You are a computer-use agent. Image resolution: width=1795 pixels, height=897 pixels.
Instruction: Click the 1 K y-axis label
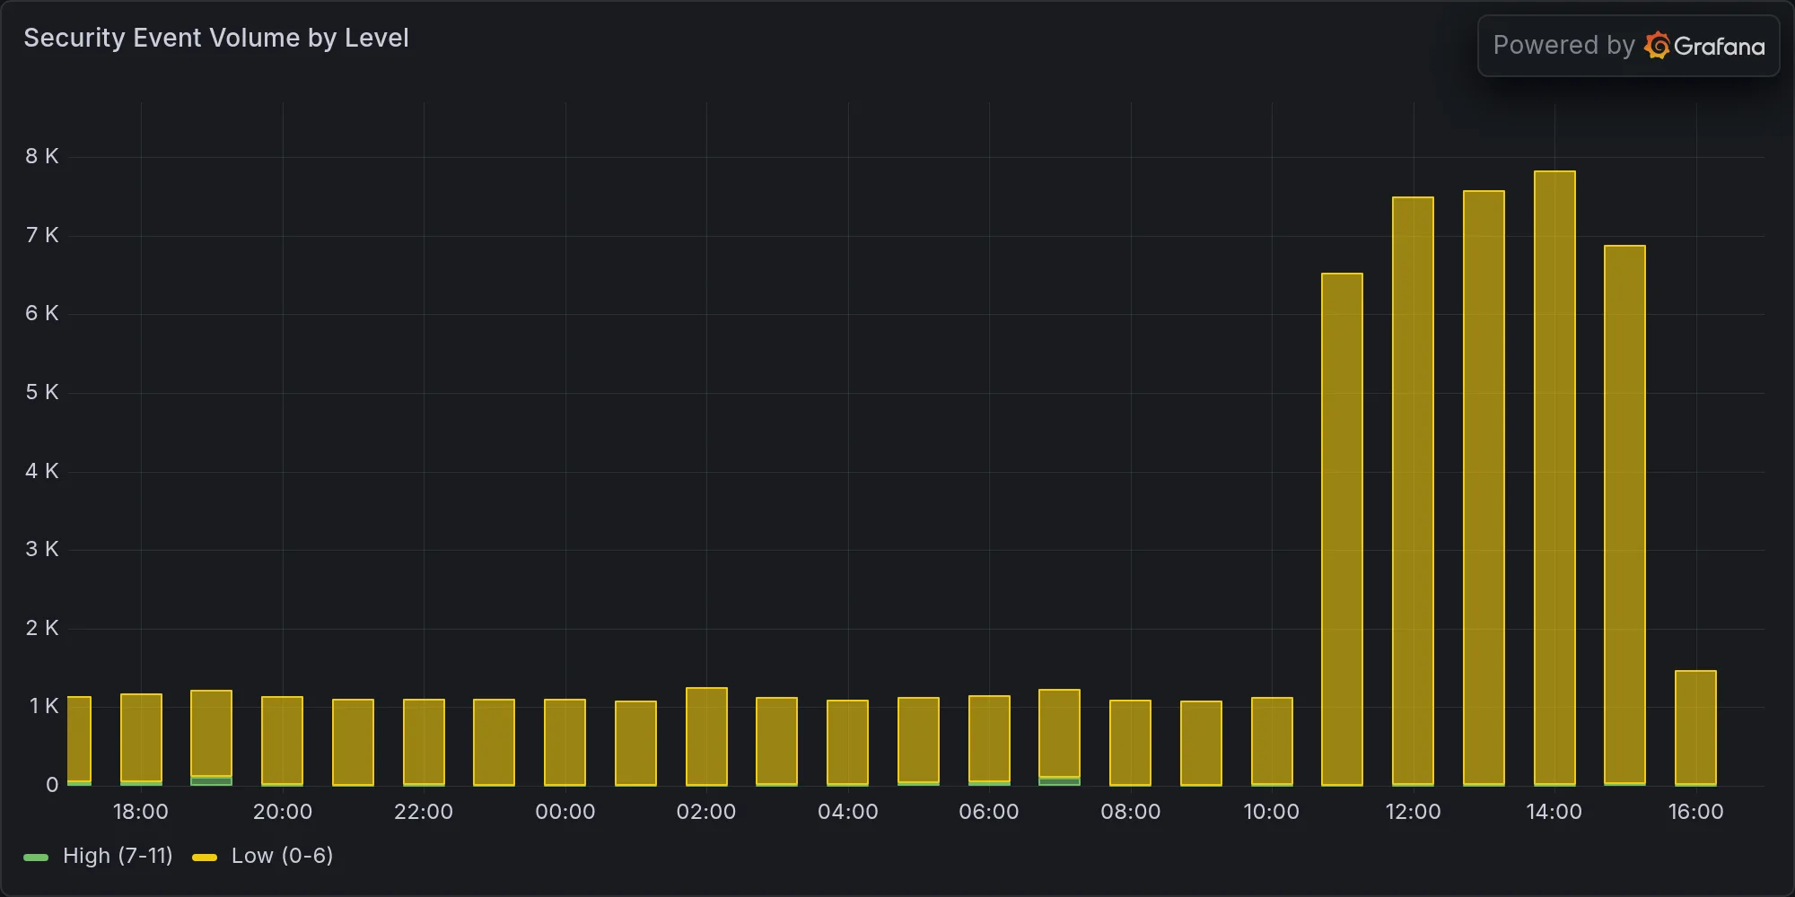point(44,706)
